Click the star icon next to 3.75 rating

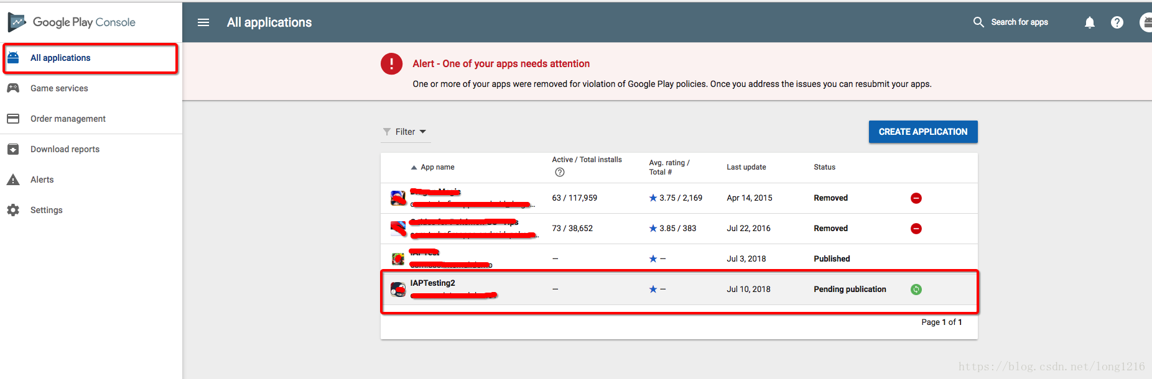[653, 198]
